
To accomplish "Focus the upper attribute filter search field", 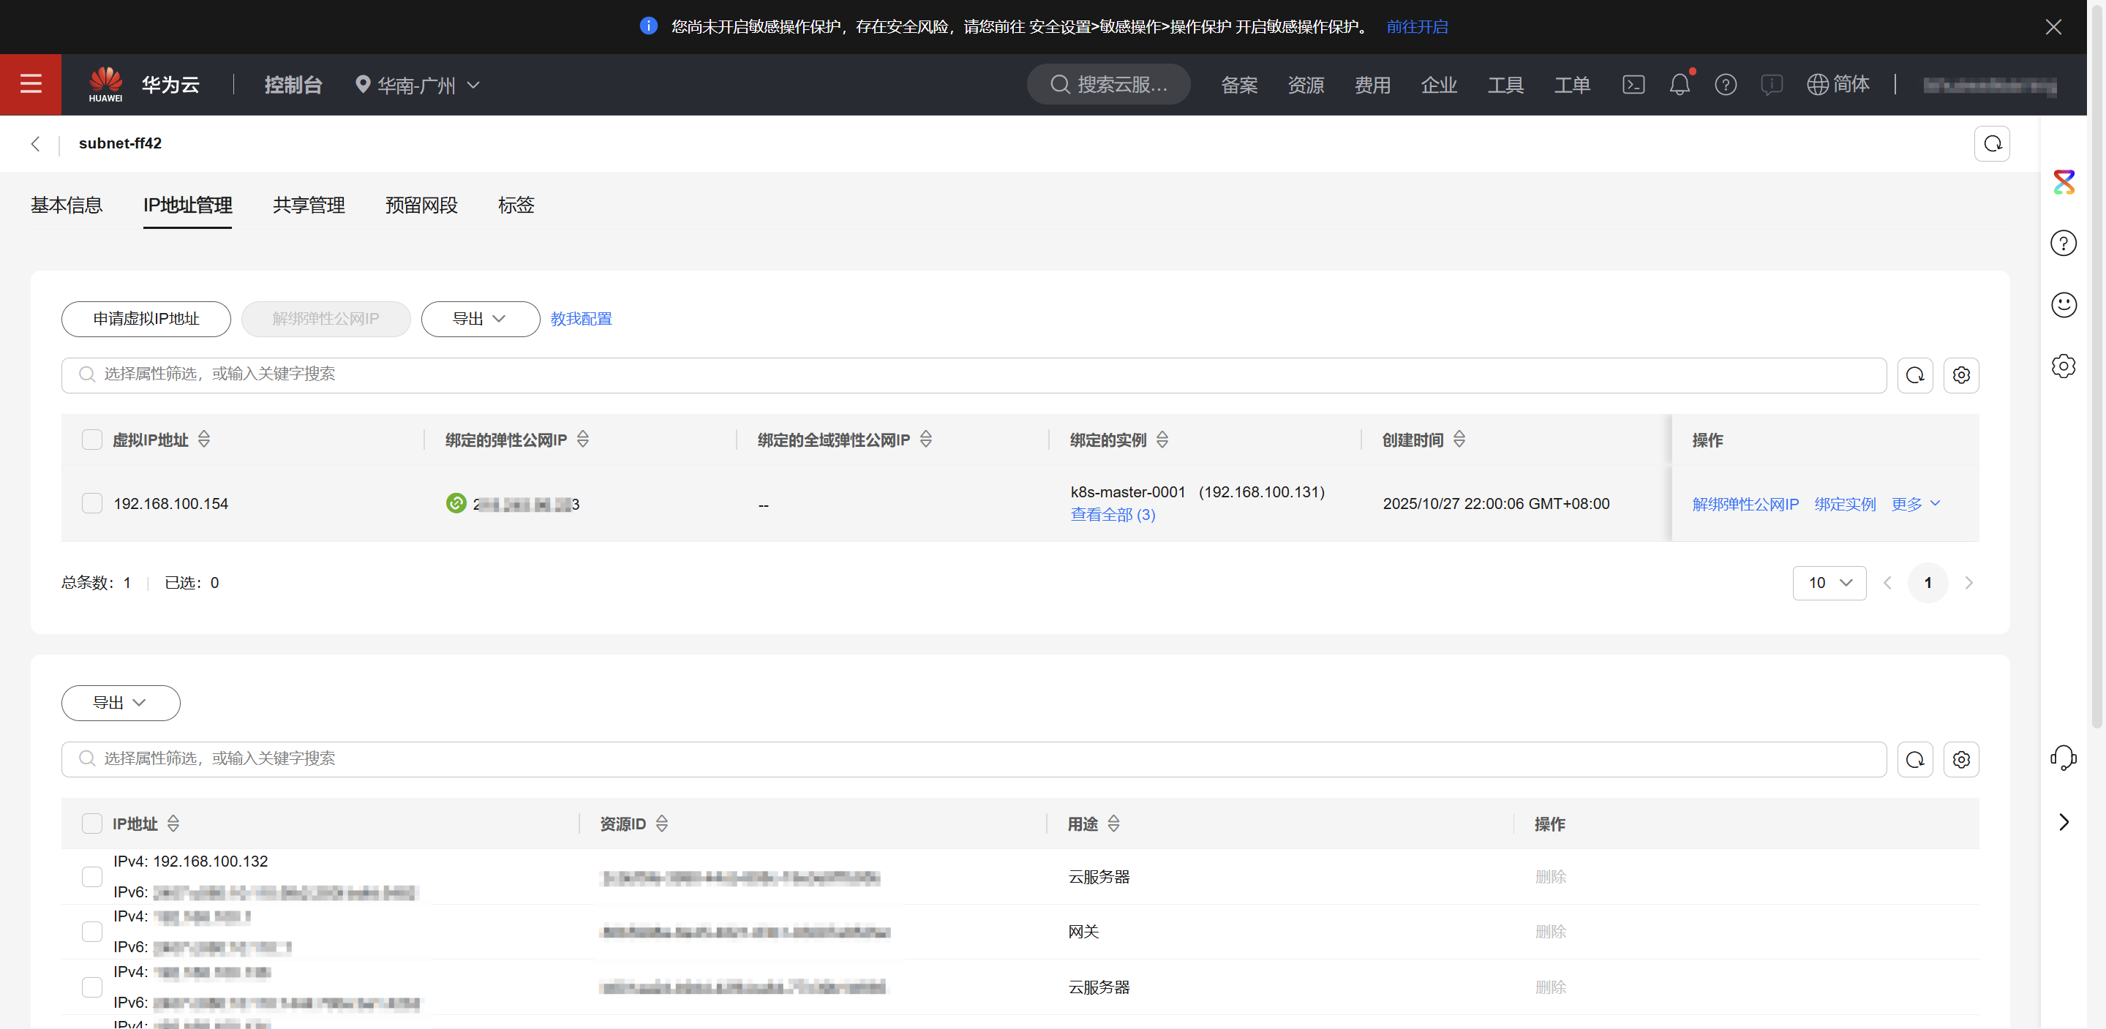I will [973, 374].
